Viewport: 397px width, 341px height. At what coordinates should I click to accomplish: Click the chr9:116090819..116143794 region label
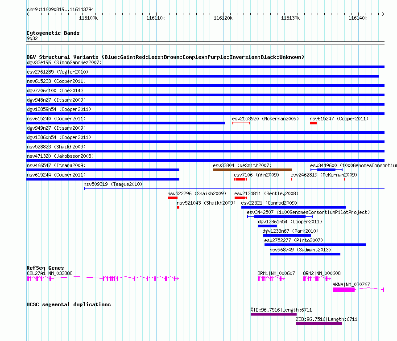coord(60,10)
